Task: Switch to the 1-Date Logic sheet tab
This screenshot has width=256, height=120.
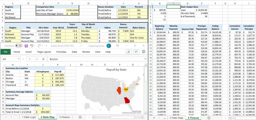Action: point(29,117)
